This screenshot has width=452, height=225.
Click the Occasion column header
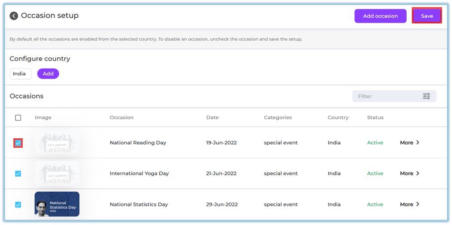coord(122,117)
